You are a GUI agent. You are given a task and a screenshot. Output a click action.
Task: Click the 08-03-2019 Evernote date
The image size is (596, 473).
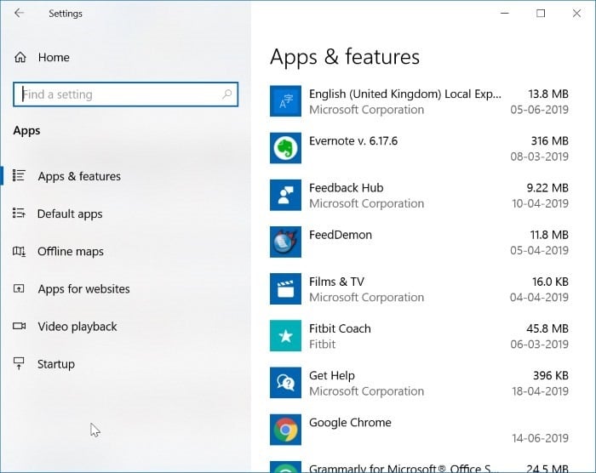[539, 157]
